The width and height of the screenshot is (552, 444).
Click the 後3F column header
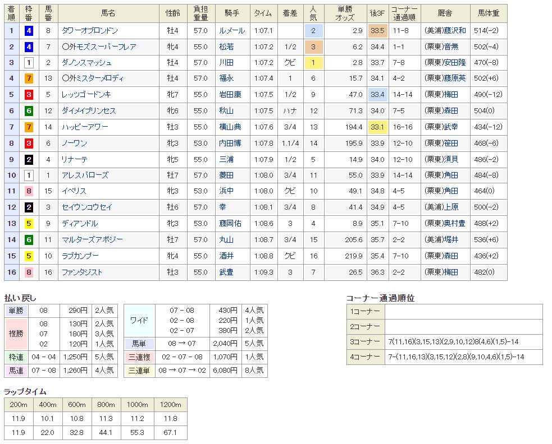377,13
